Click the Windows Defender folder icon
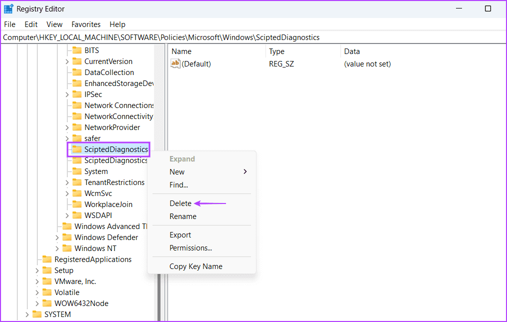 67,237
